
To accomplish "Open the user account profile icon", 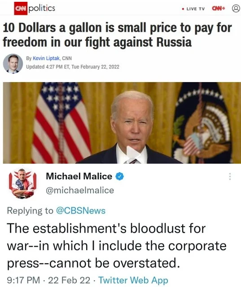I will [x=236, y=9].
